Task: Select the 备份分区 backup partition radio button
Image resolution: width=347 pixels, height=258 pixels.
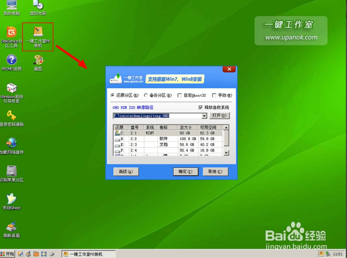Action: click(x=145, y=95)
